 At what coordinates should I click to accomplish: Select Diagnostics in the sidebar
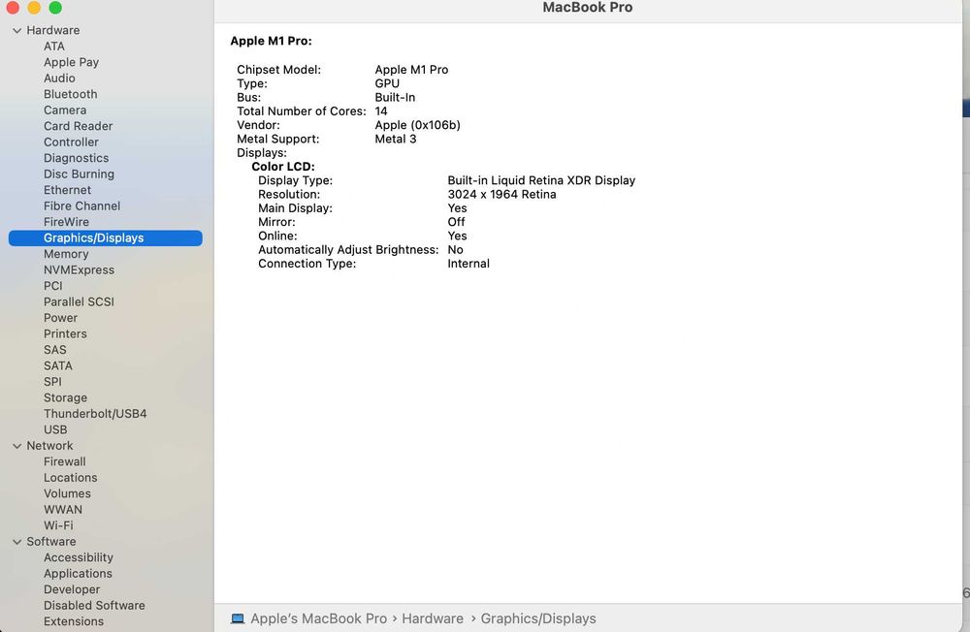click(76, 158)
